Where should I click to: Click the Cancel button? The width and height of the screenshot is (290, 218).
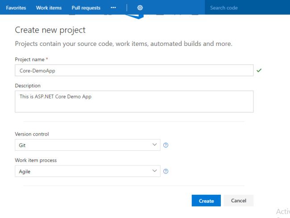coord(239,201)
